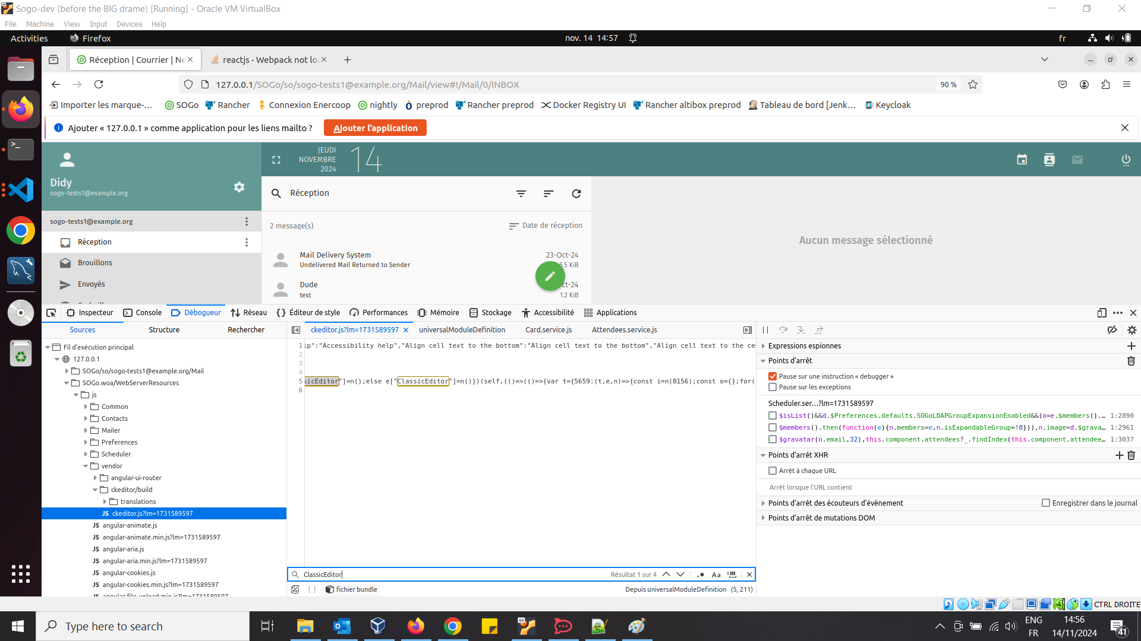Viewport: 1141px width, 641px height.
Task: Toggle regex option in debugger search bar
Action: [700, 575]
